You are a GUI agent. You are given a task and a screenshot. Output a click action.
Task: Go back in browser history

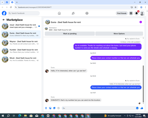pos(3,7)
